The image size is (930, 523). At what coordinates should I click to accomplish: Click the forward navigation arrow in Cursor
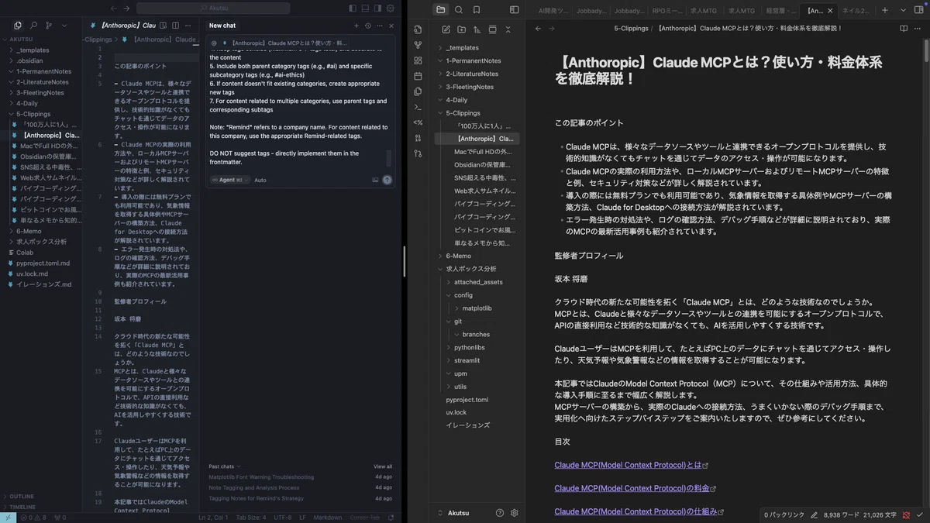(x=127, y=8)
